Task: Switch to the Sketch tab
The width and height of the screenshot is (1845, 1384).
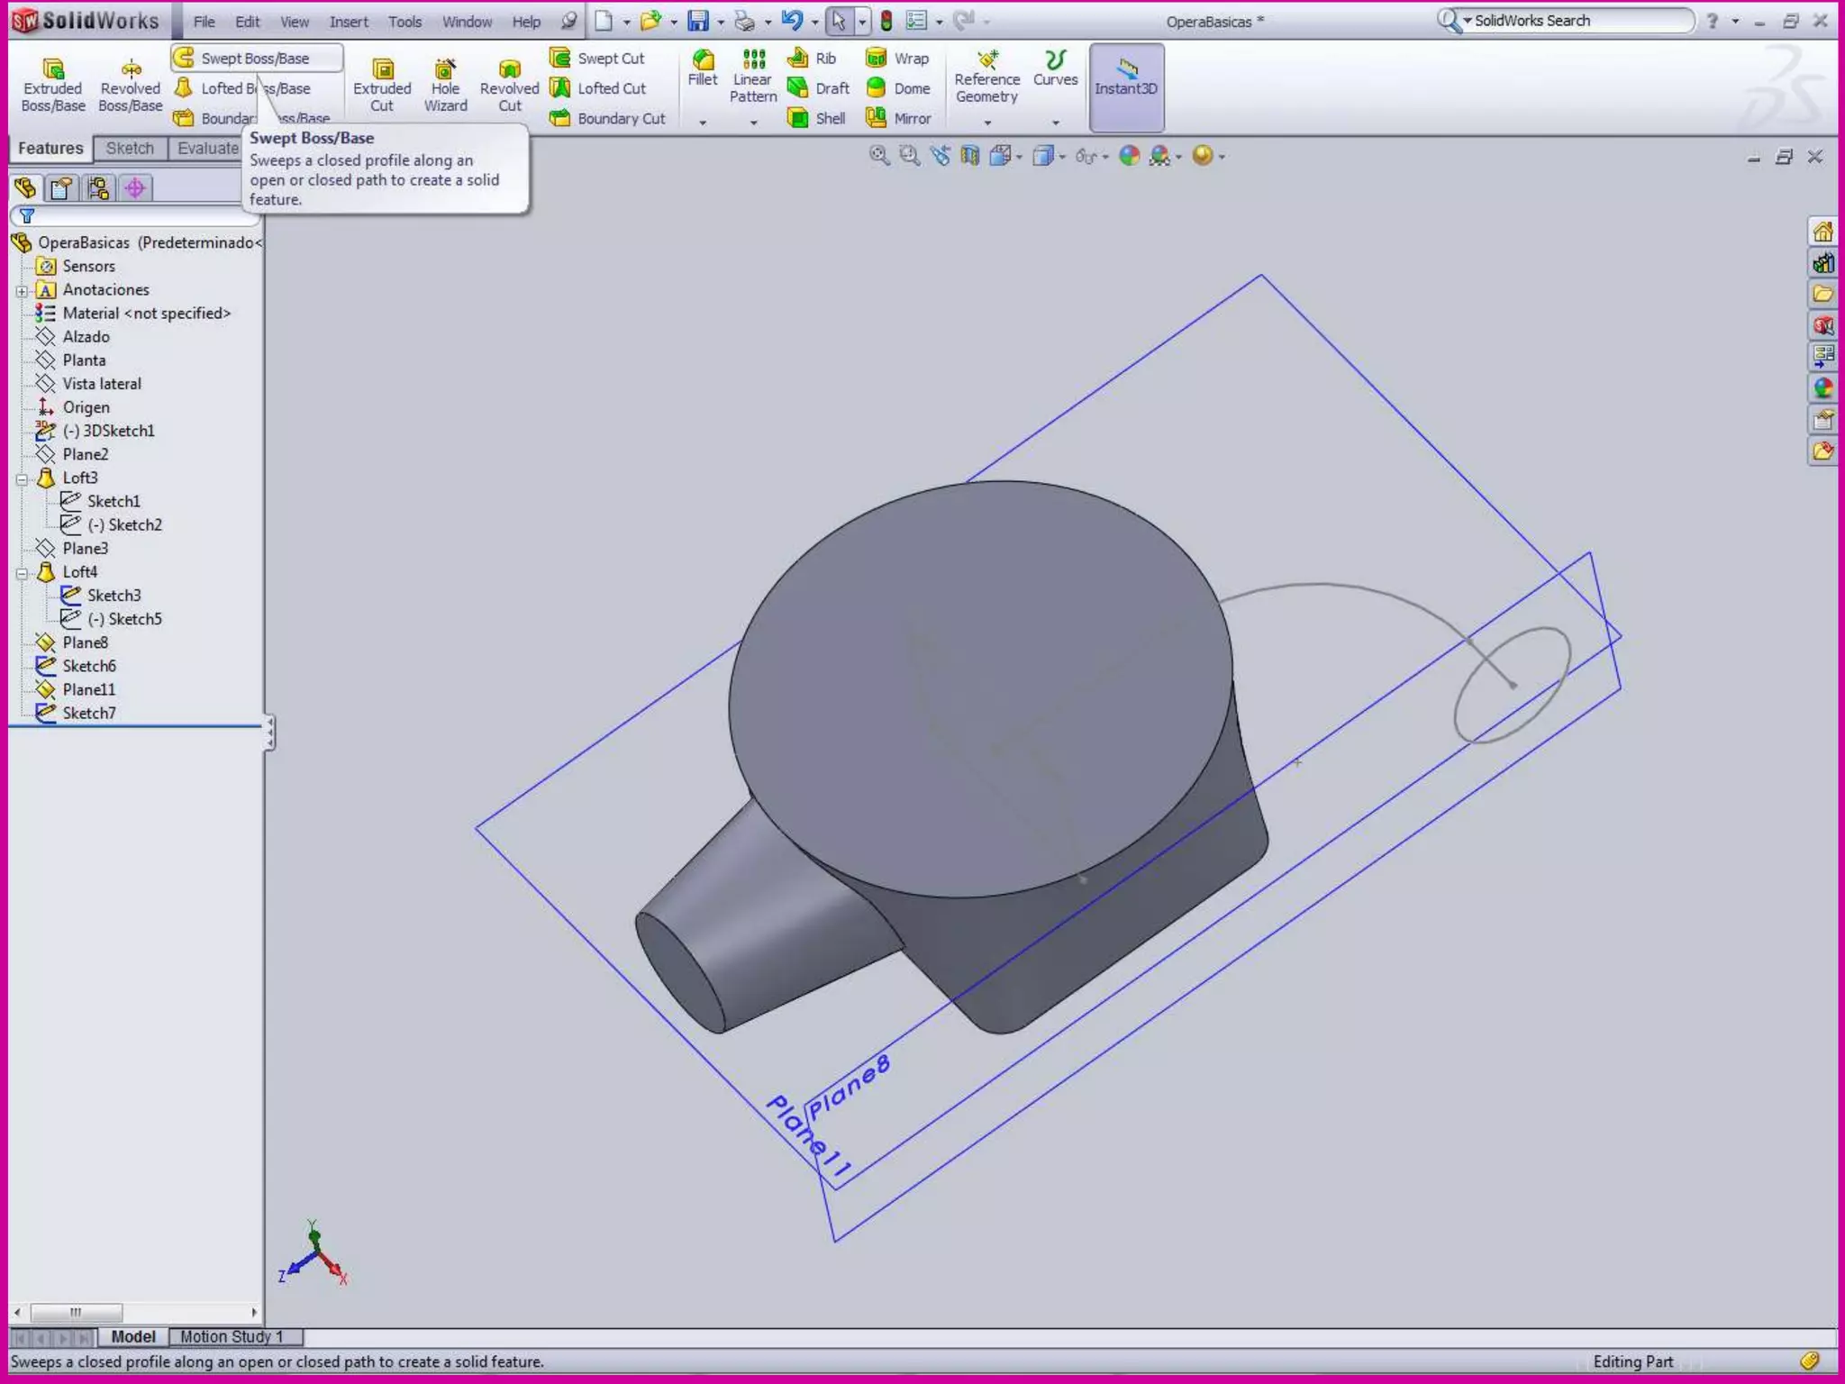Action: point(130,149)
